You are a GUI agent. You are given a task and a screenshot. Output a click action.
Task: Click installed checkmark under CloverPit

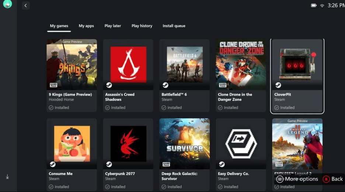(276, 107)
